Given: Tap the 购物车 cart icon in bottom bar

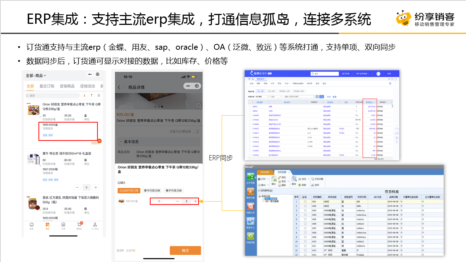Looking at the screenshot, I should tap(79, 225).
